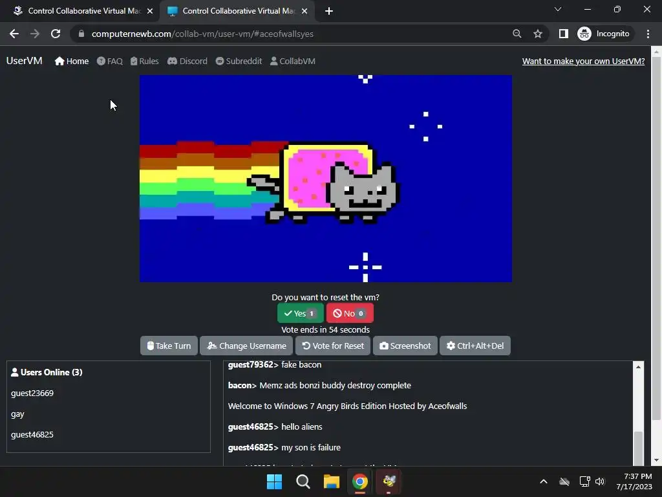The width and height of the screenshot is (662, 497).
Task: Open File Explorer from the taskbar
Action: click(332, 481)
